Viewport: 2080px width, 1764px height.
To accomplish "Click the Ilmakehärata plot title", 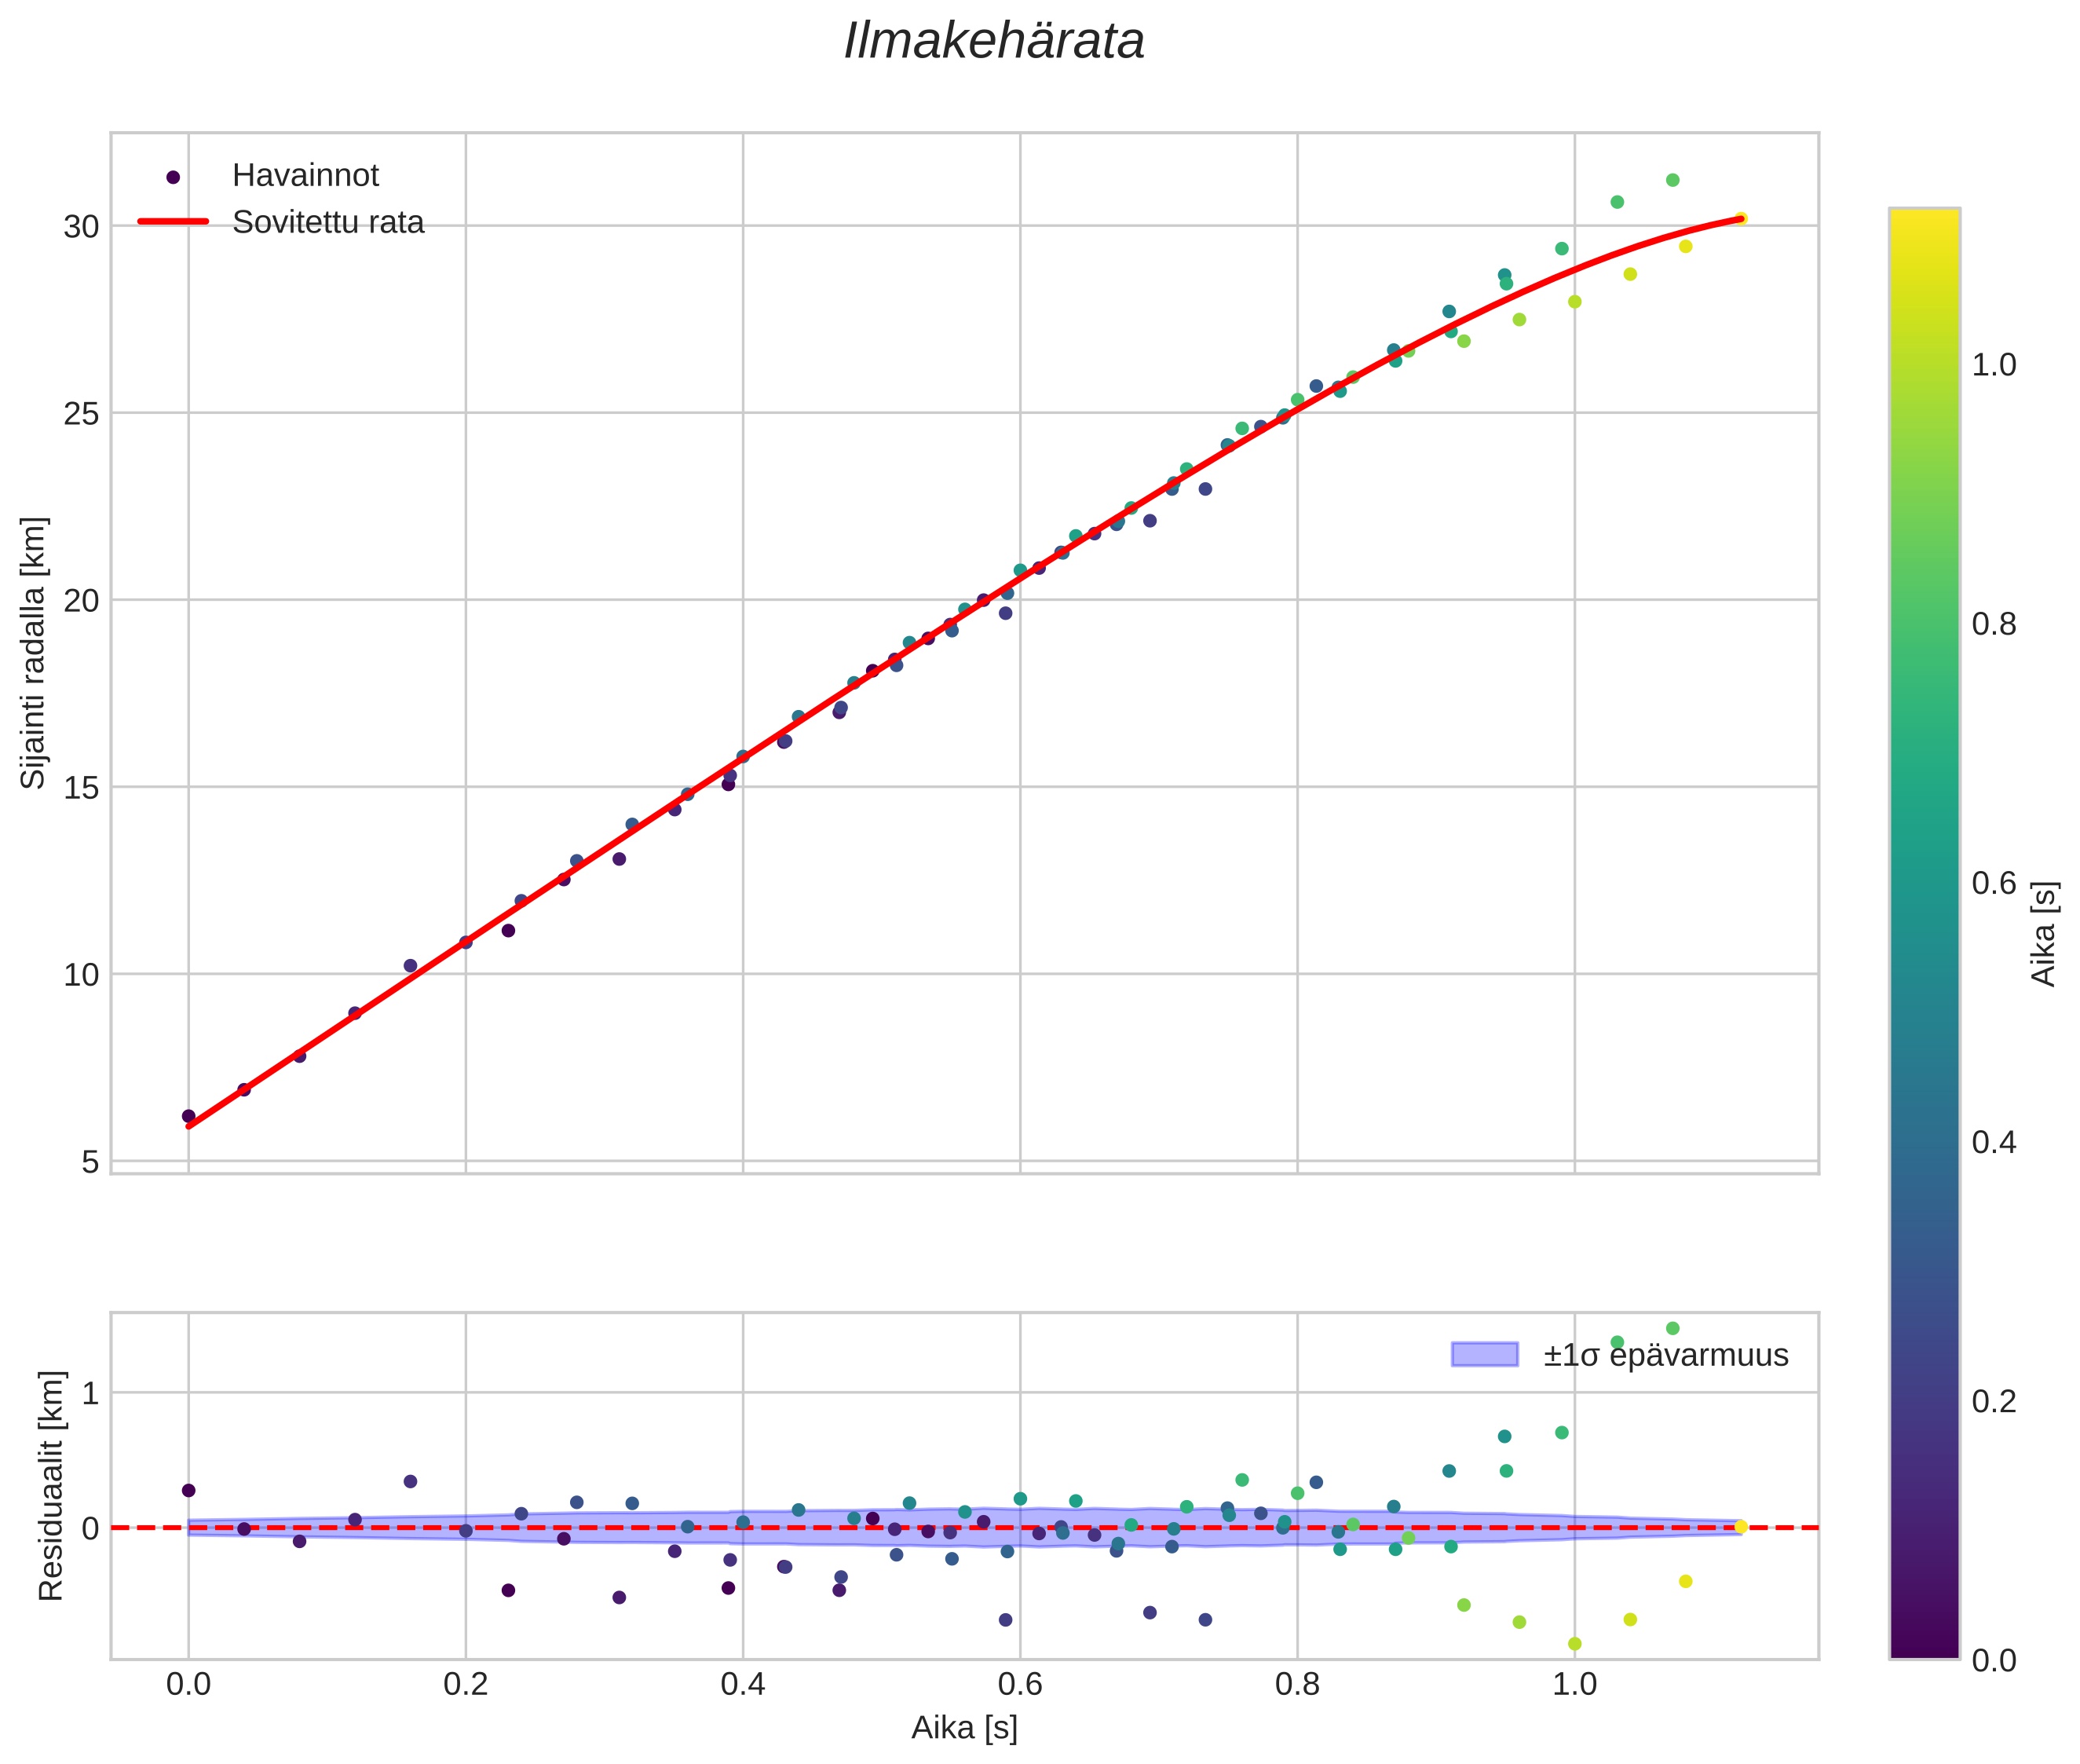I will [993, 42].
